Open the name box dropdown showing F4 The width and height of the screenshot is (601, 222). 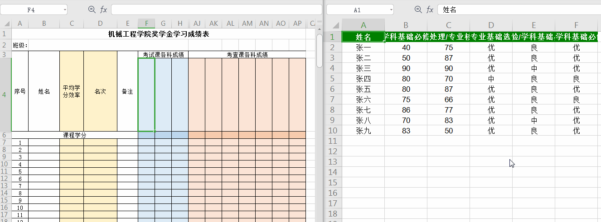[x=64, y=9]
